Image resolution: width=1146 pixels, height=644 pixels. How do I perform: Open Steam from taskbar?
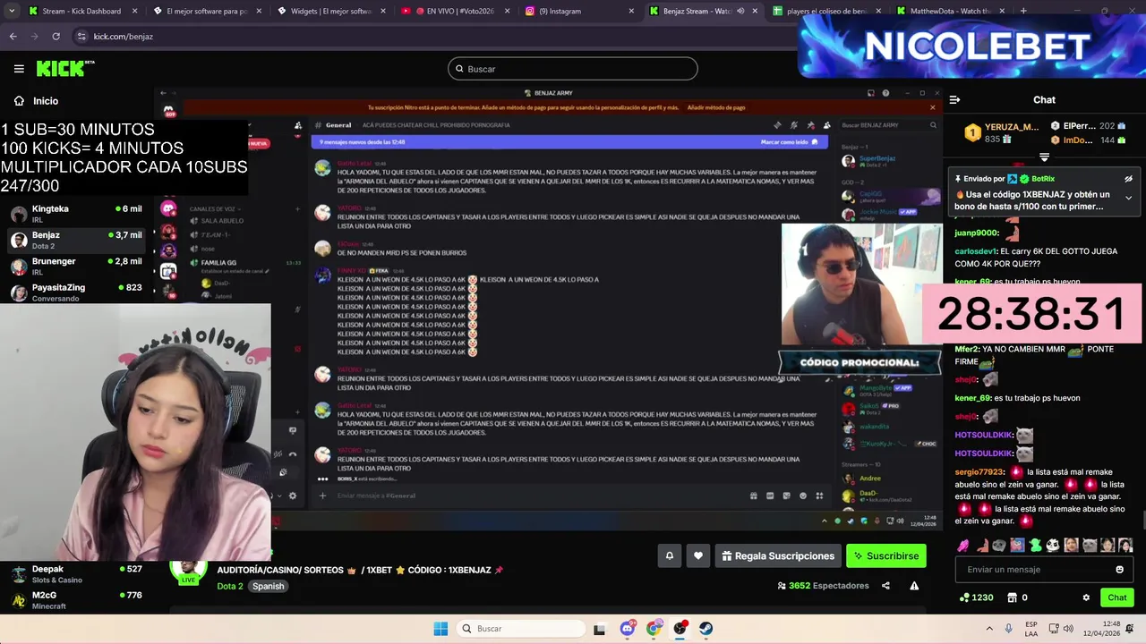[706, 629]
